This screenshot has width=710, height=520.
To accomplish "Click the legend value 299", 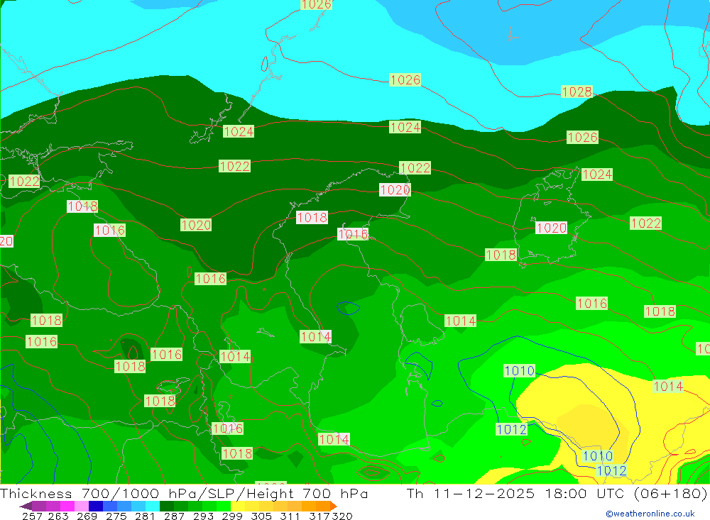I will [x=232, y=516].
